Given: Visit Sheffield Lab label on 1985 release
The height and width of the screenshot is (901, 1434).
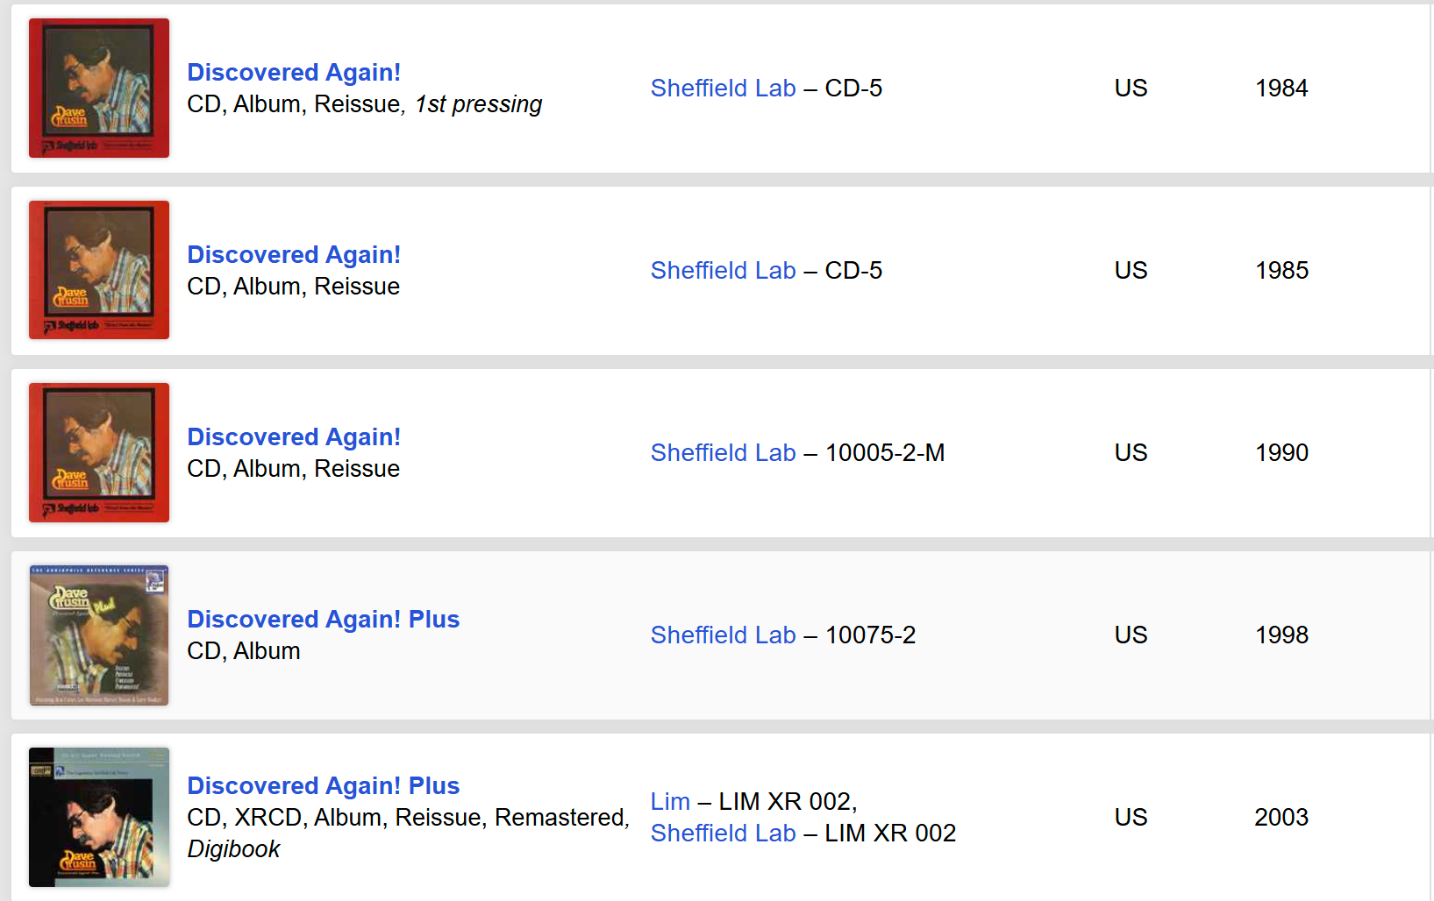Looking at the screenshot, I should (x=723, y=270).
